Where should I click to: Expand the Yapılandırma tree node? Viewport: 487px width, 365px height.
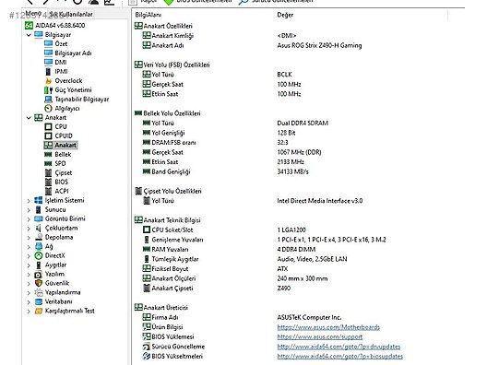pos(29,293)
